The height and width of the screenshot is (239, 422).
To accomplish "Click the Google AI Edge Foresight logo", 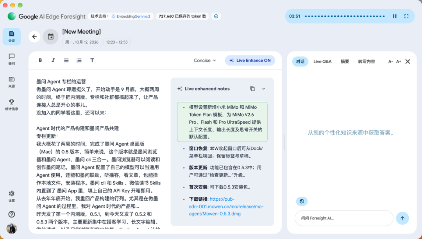I will (46, 16).
